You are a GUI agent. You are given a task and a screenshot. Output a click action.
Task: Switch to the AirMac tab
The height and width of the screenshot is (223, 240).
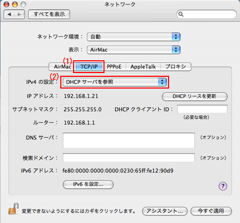pos(61,67)
